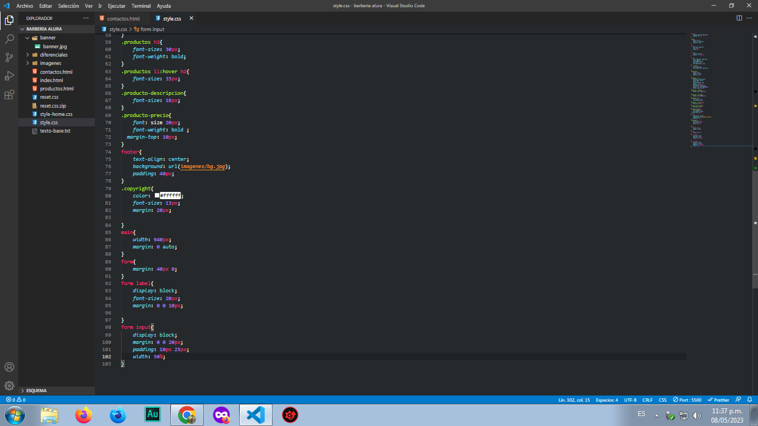Screen dimensions: 758x426
Task: Open texto-base.txt in the explorer
Action: coord(55,131)
